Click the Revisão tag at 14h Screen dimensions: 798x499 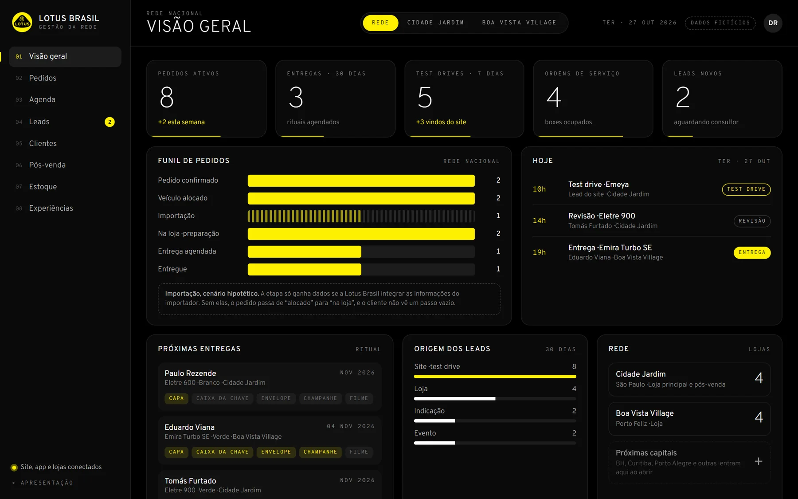(752, 221)
